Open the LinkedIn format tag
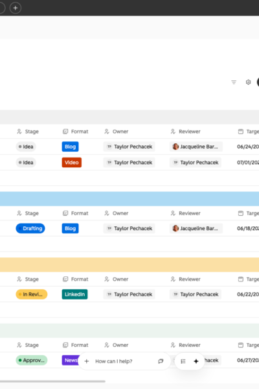259x389 pixels. (74, 294)
